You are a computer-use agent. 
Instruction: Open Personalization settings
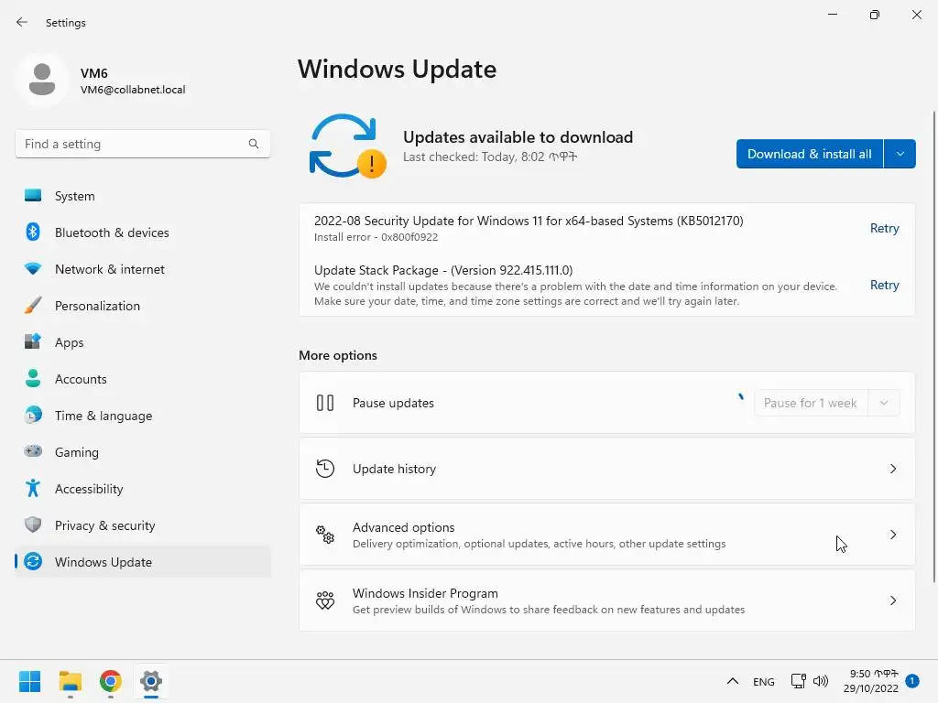143,306
